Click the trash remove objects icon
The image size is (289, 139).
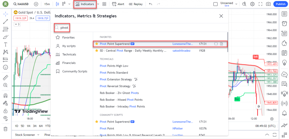pos(6,129)
